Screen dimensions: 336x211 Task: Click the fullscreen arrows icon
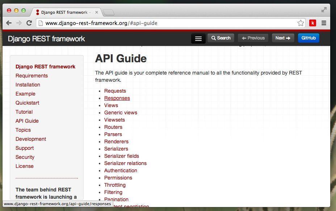click(x=324, y=10)
